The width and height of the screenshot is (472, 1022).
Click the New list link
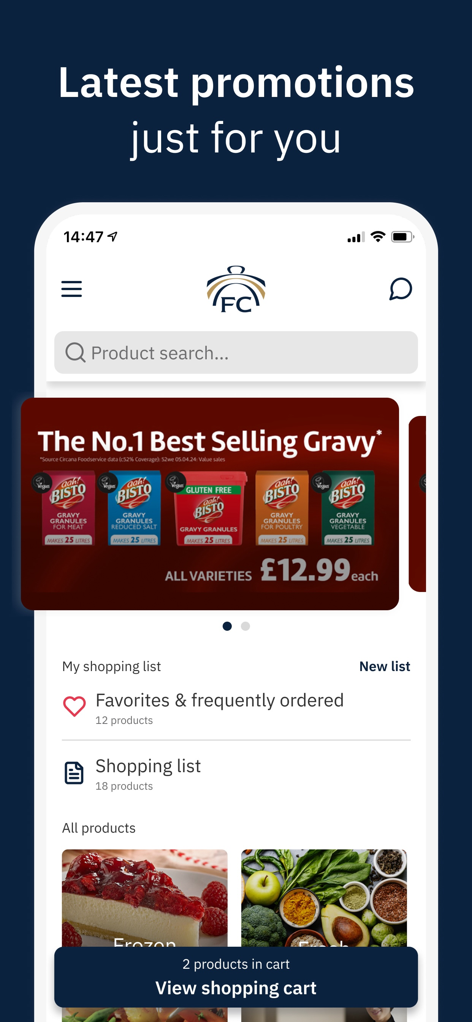tap(384, 667)
